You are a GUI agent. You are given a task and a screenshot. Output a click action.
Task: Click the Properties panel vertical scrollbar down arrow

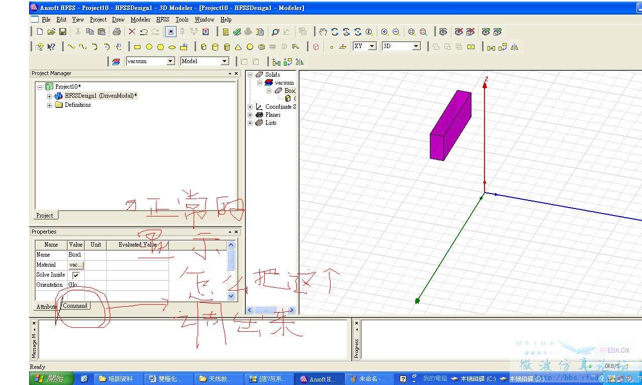point(231,296)
